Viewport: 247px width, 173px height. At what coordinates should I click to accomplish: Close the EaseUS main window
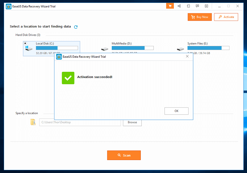[237, 6]
